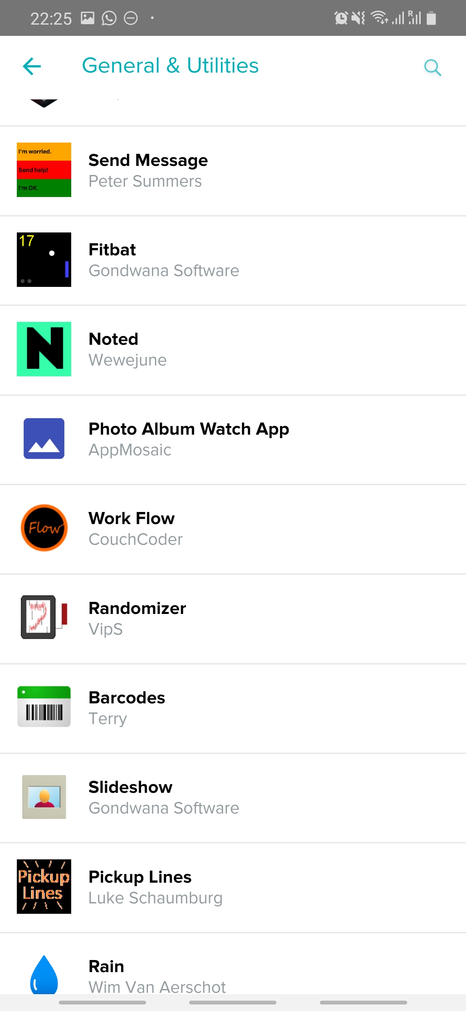466x1011 pixels.
Task: Open the Pickup Lines icon
Action: 44,886
